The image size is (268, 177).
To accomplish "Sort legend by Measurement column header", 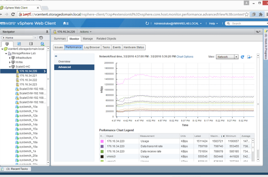I will 159,136.
